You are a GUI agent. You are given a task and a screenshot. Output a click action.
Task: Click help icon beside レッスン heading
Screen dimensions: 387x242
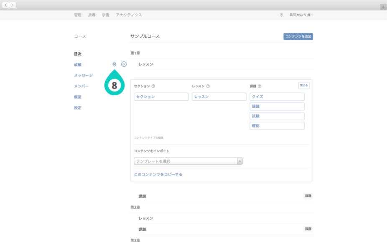208,87
